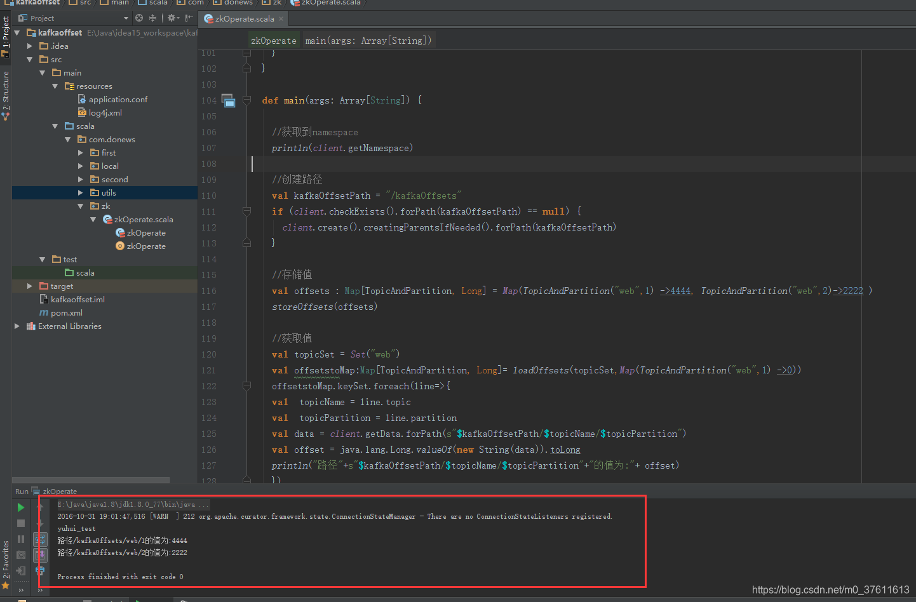Click the stop process icon in Run panel
This screenshot has width=916, height=602.
pyautogui.click(x=21, y=523)
